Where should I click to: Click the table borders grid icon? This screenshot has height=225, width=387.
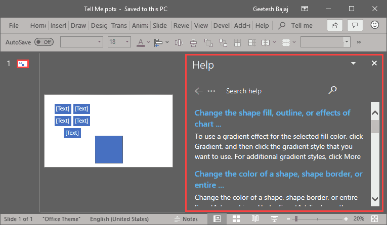286,42
